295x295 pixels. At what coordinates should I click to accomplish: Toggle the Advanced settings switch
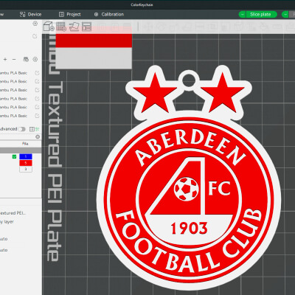click(22, 129)
